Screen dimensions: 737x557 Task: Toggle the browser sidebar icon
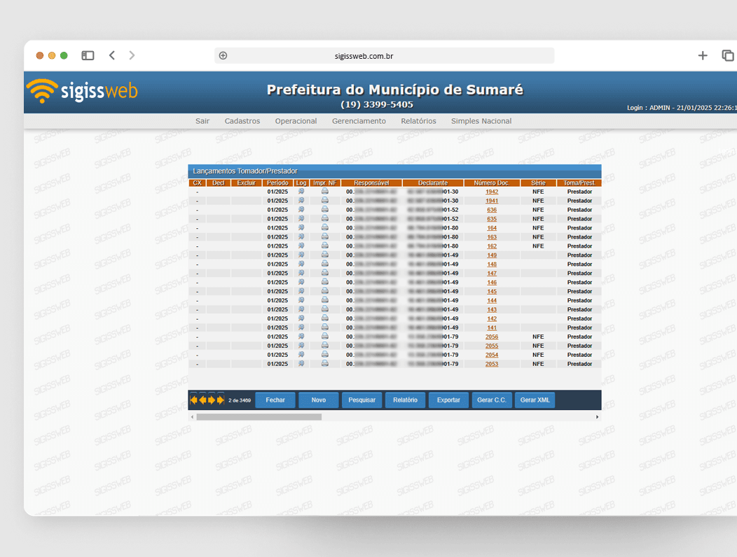coord(88,55)
